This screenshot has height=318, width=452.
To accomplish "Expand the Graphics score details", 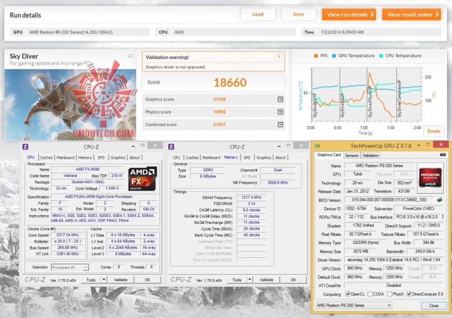I will [x=280, y=99].
